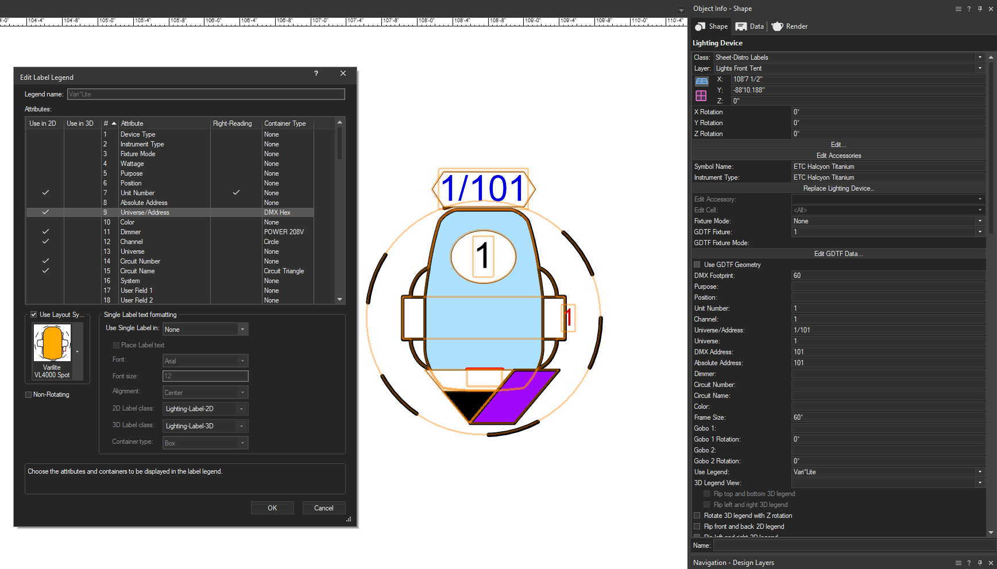This screenshot has width=997, height=569.
Task: Click the blue plane mode icon beside X
Action: pyautogui.click(x=701, y=82)
